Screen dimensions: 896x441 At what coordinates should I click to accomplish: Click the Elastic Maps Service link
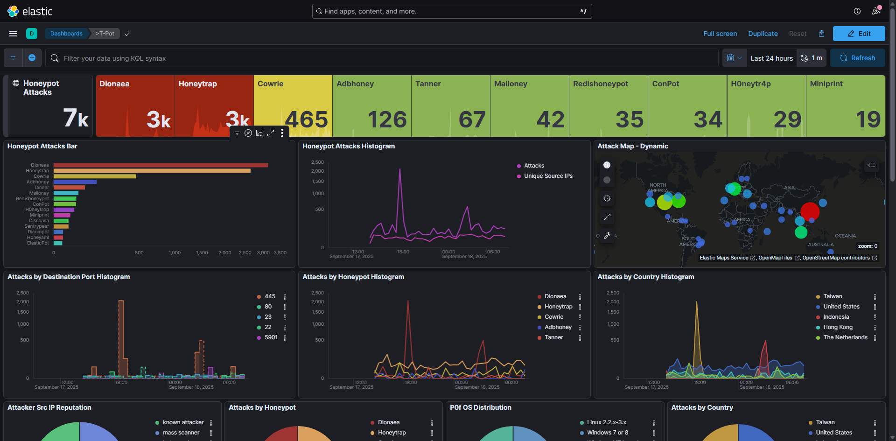coord(724,258)
